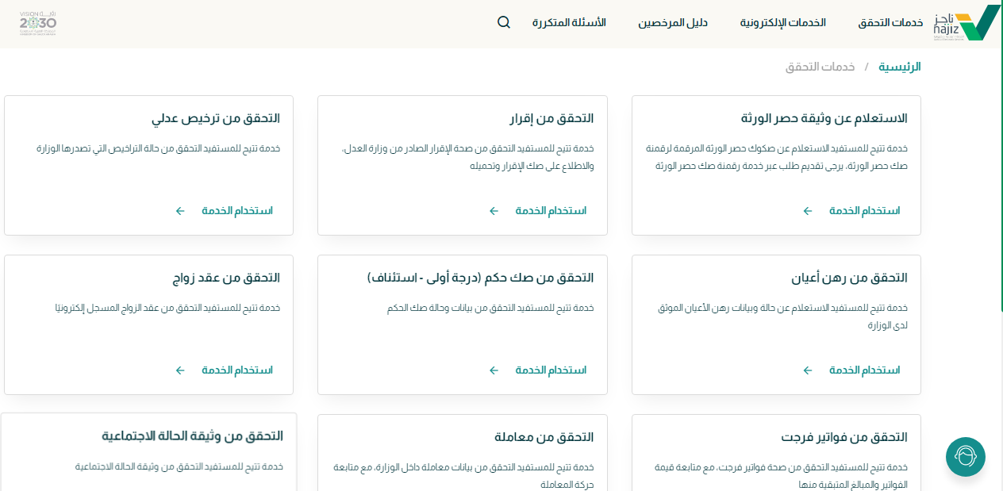This screenshot has width=1003, height=491.
Task: Click arrow icon on رهن أعيان card
Action: pos(808,370)
